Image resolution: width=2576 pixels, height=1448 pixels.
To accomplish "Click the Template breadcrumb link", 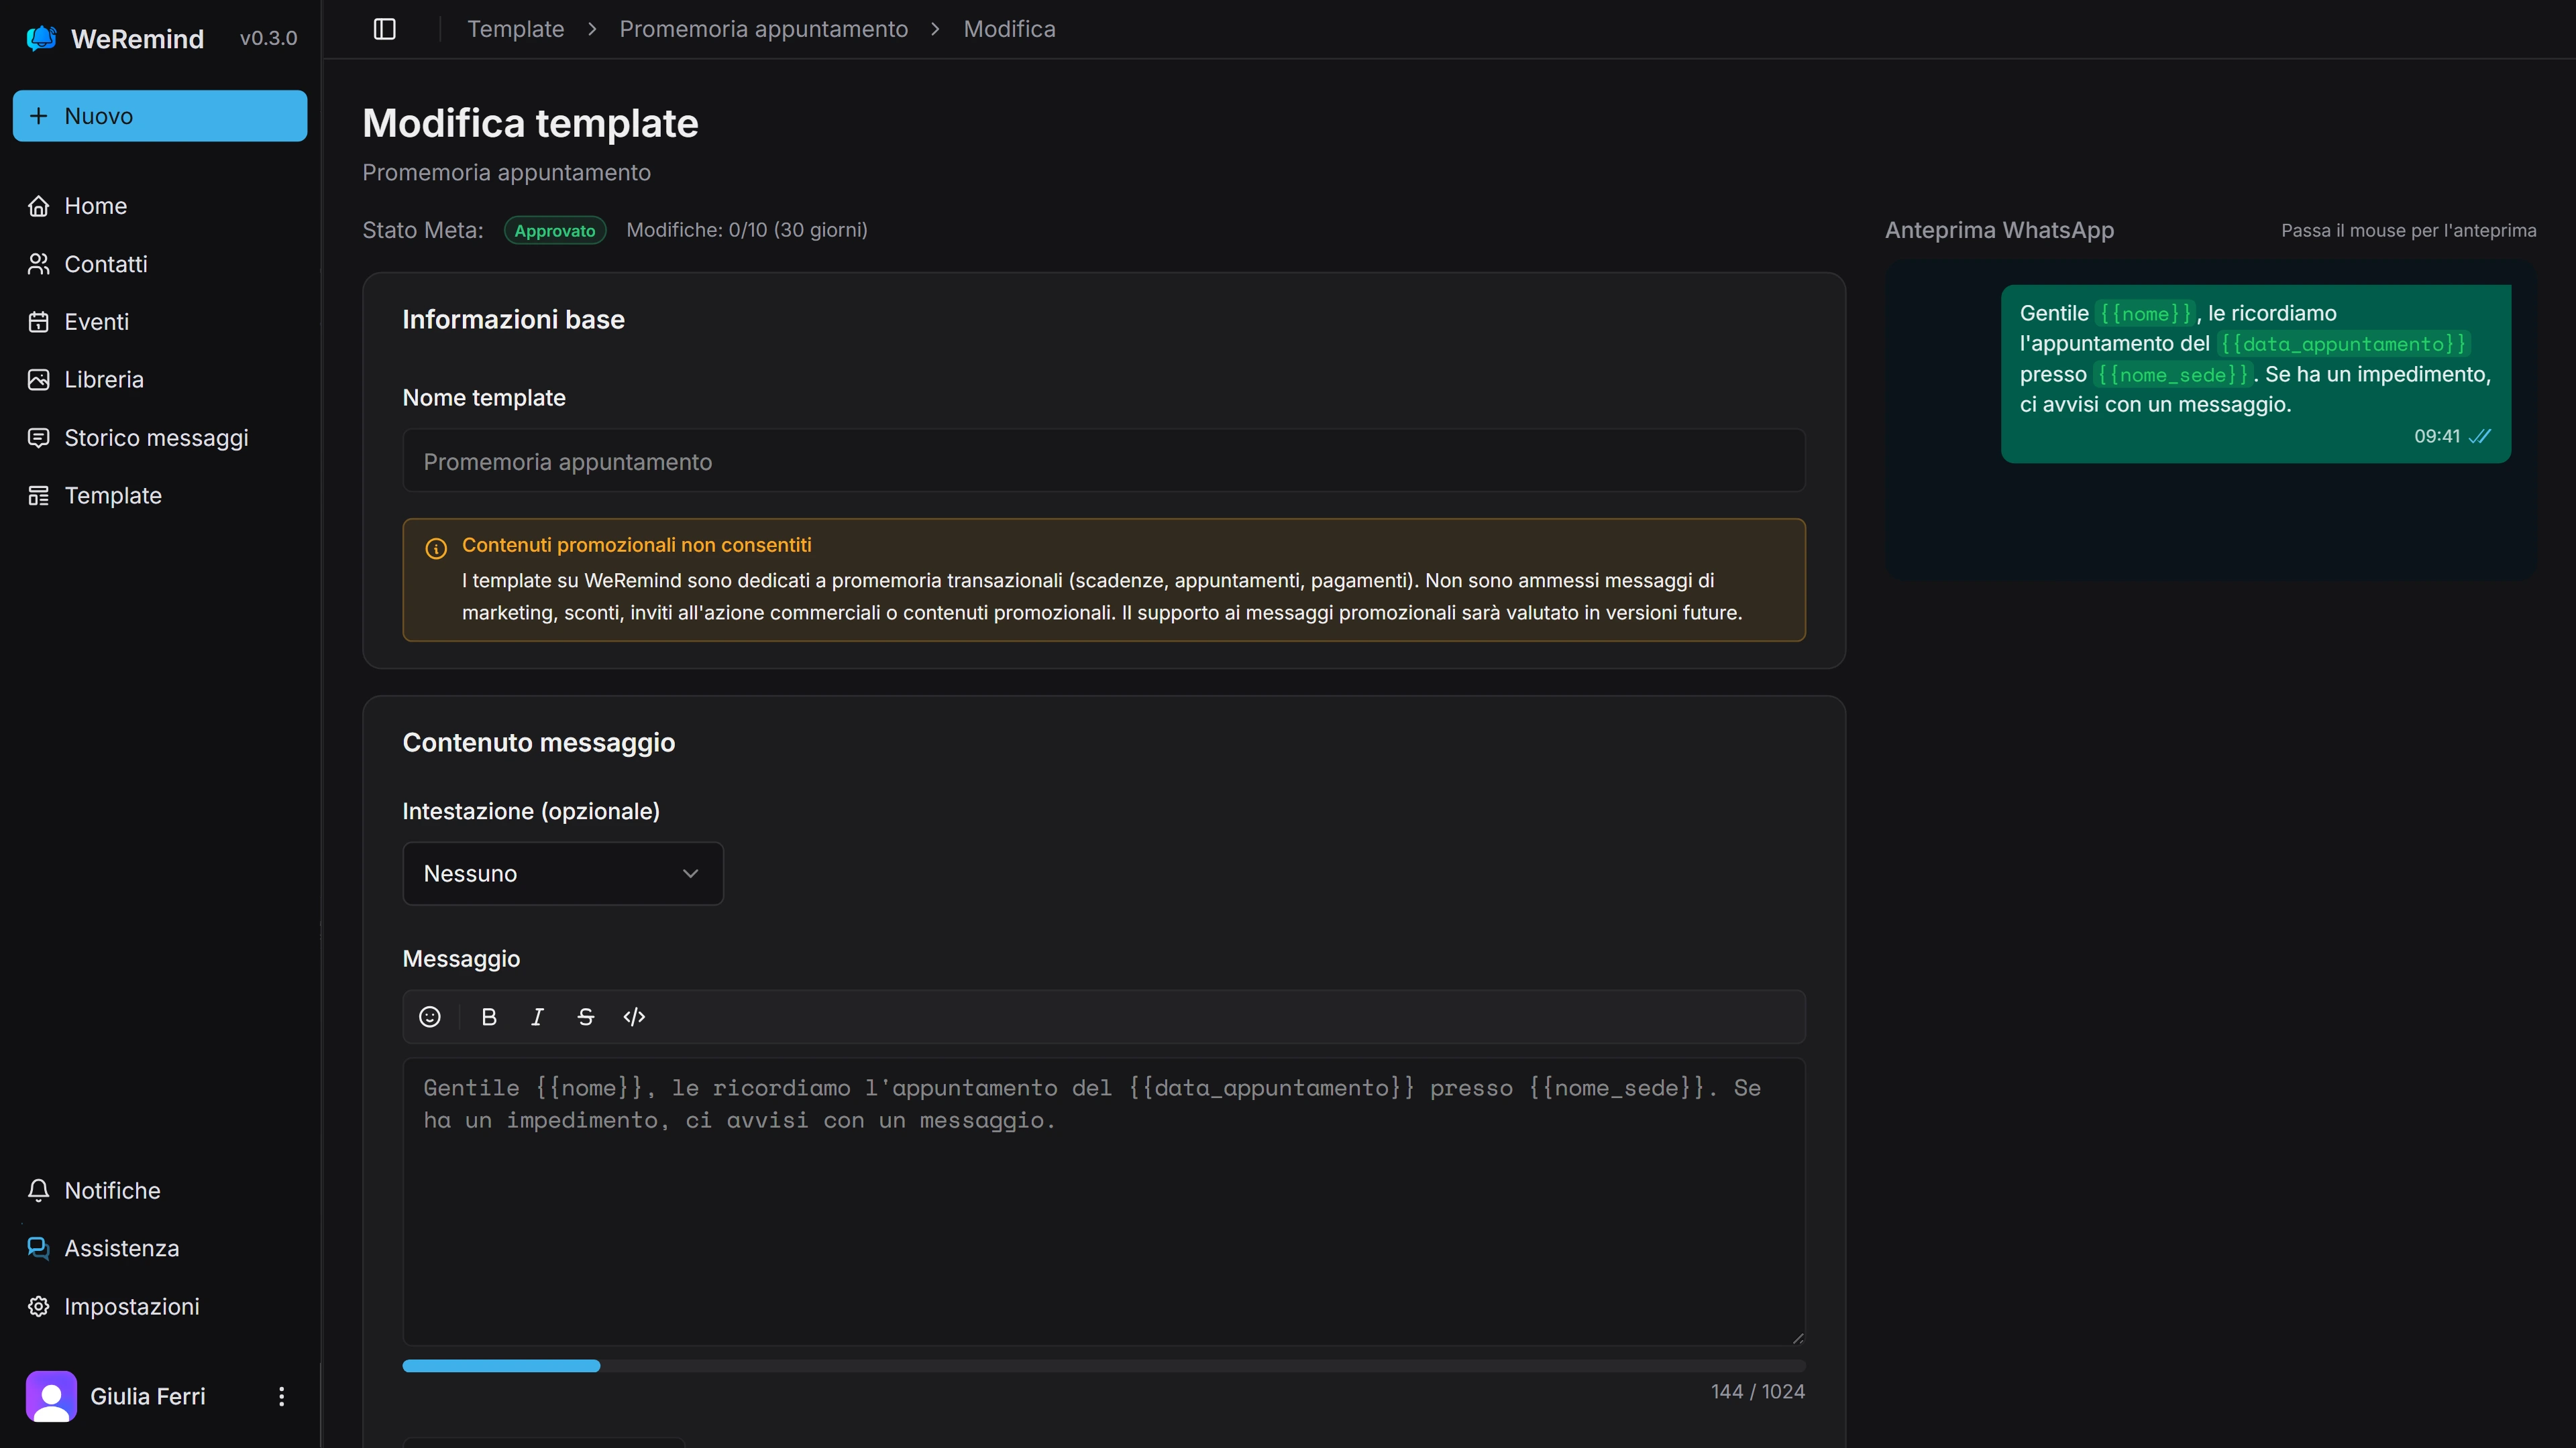I will 515,29.
